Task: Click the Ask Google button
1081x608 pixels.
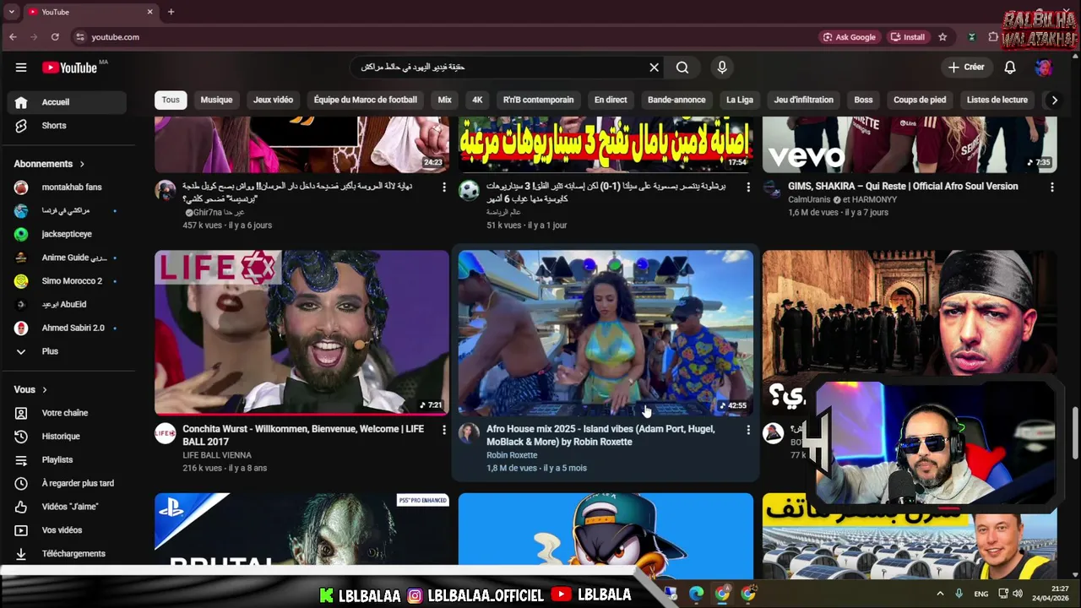Action: coord(850,37)
